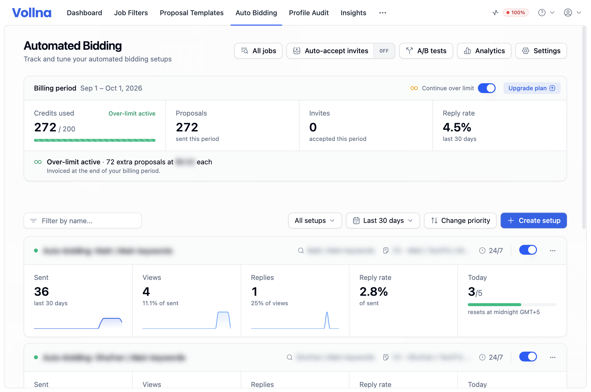Screen dimensions: 591x392
Task: Select the Auto Bidding tab
Action: [x=256, y=13]
